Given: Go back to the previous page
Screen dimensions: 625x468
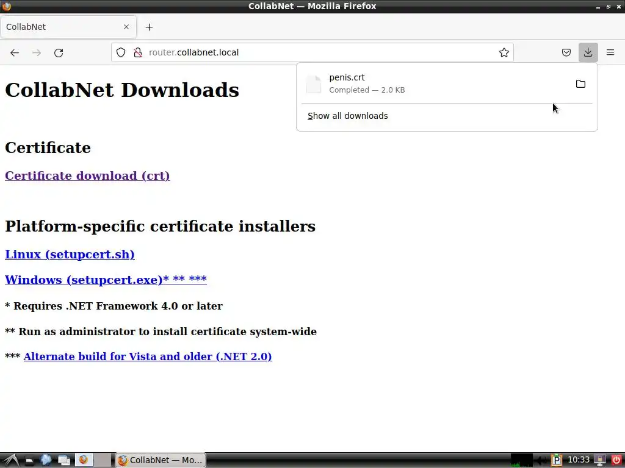Looking at the screenshot, I should pos(15,52).
